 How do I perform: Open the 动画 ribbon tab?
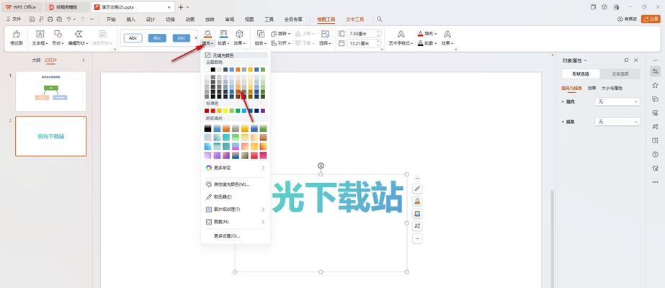pos(190,19)
